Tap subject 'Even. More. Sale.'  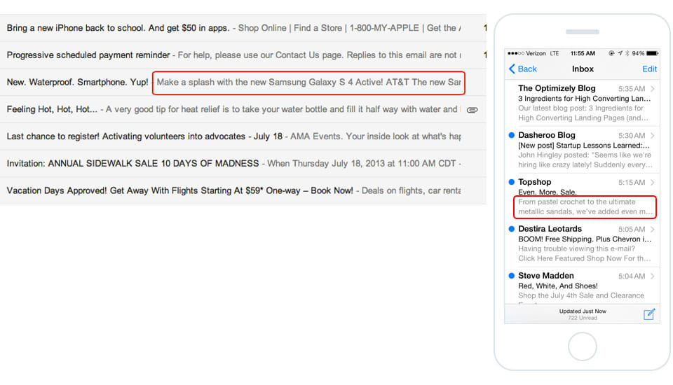(x=548, y=192)
